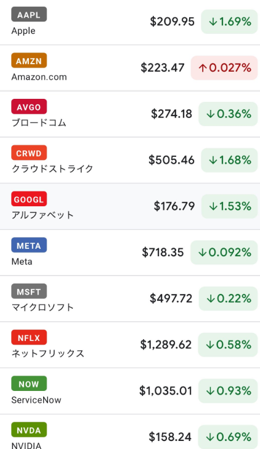Screen dimensions: 260x449
Task: Select the gray MSFT ticker badge
Action: 29,292
